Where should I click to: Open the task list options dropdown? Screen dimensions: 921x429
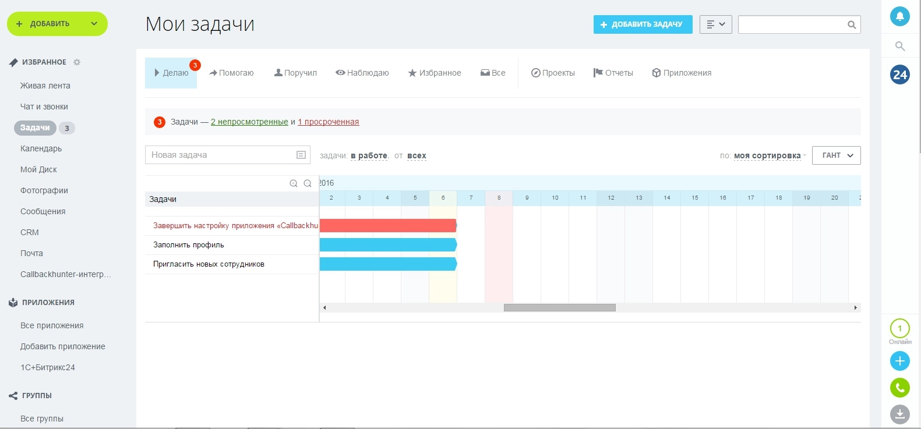[715, 24]
